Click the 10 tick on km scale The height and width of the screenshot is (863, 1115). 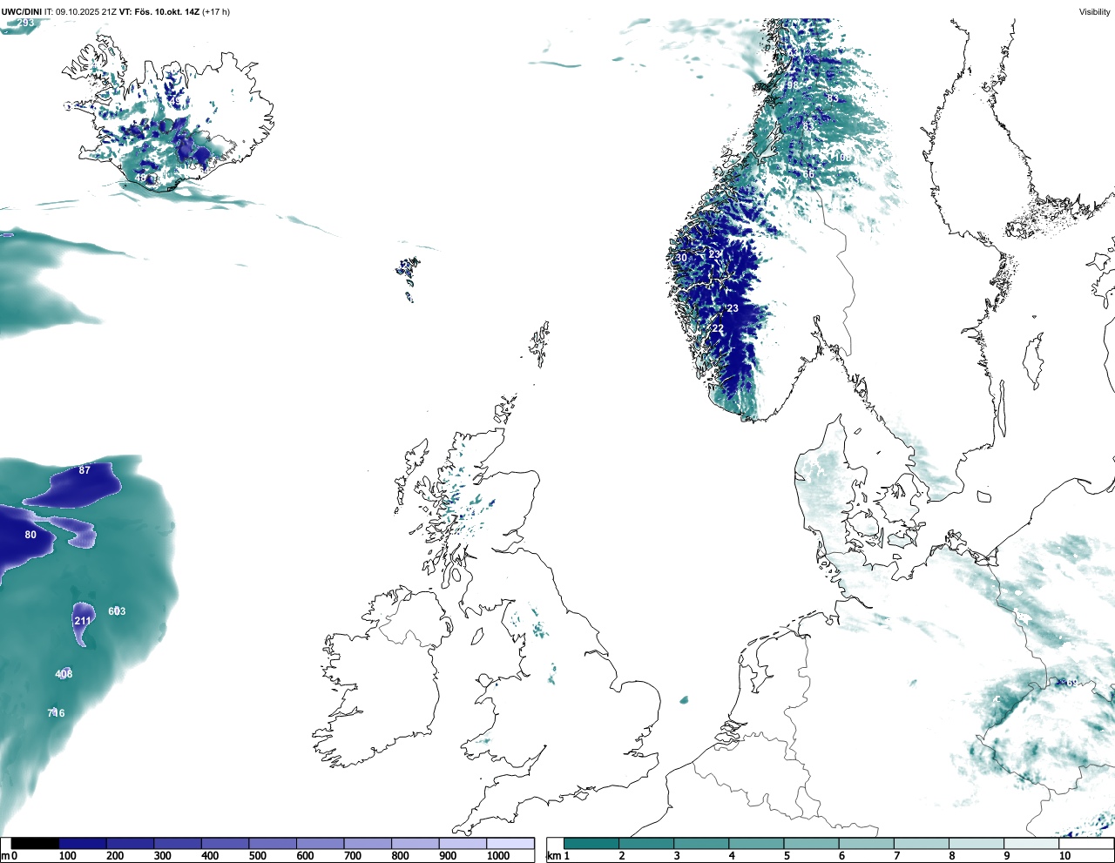(1064, 856)
